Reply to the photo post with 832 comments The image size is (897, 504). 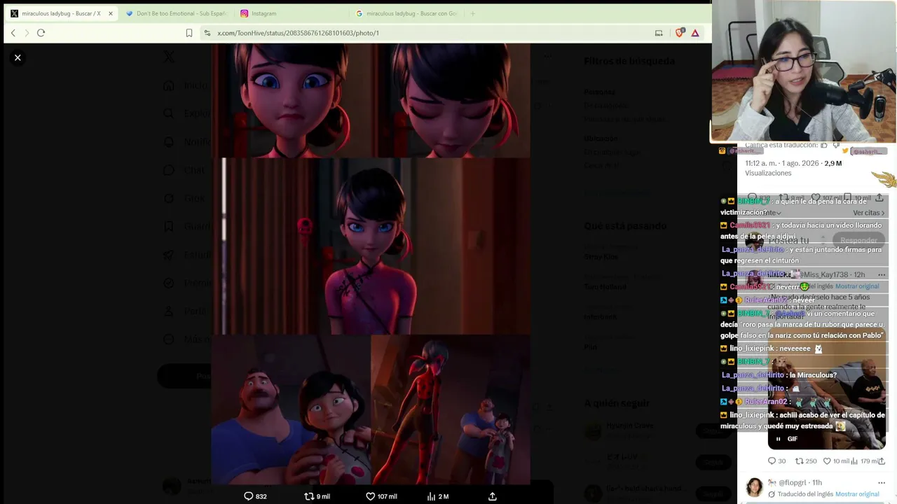pyautogui.click(x=255, y=496)
